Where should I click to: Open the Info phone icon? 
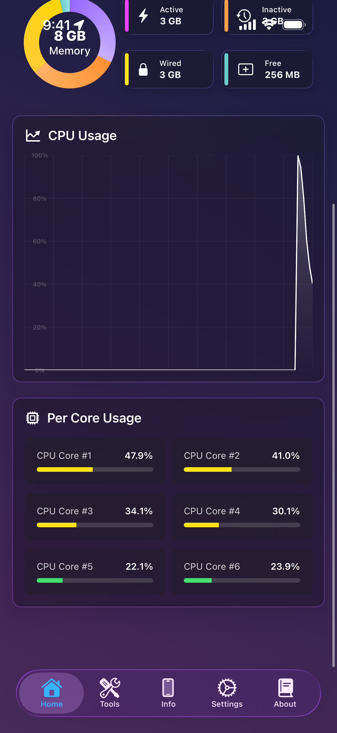pyautogui.click(x=168, y=688)
